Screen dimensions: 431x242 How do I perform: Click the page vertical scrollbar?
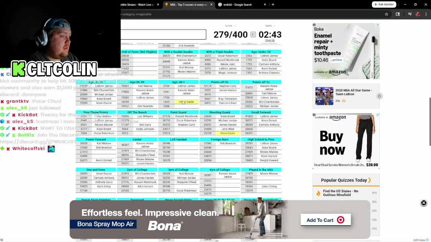430,122
